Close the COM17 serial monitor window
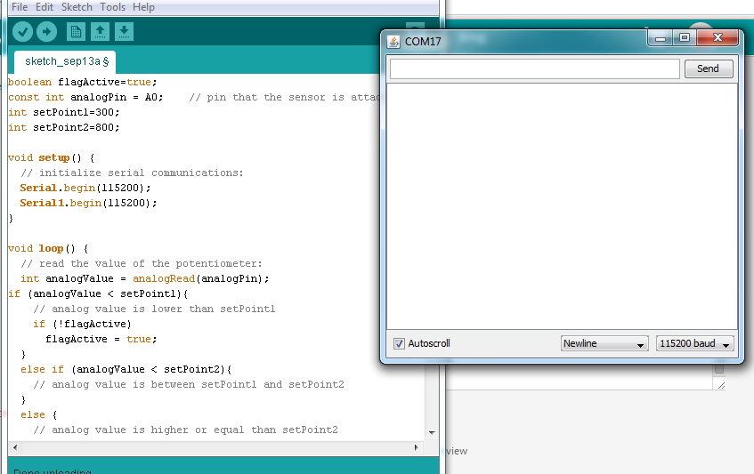754x474 pixels. point(718,38)
